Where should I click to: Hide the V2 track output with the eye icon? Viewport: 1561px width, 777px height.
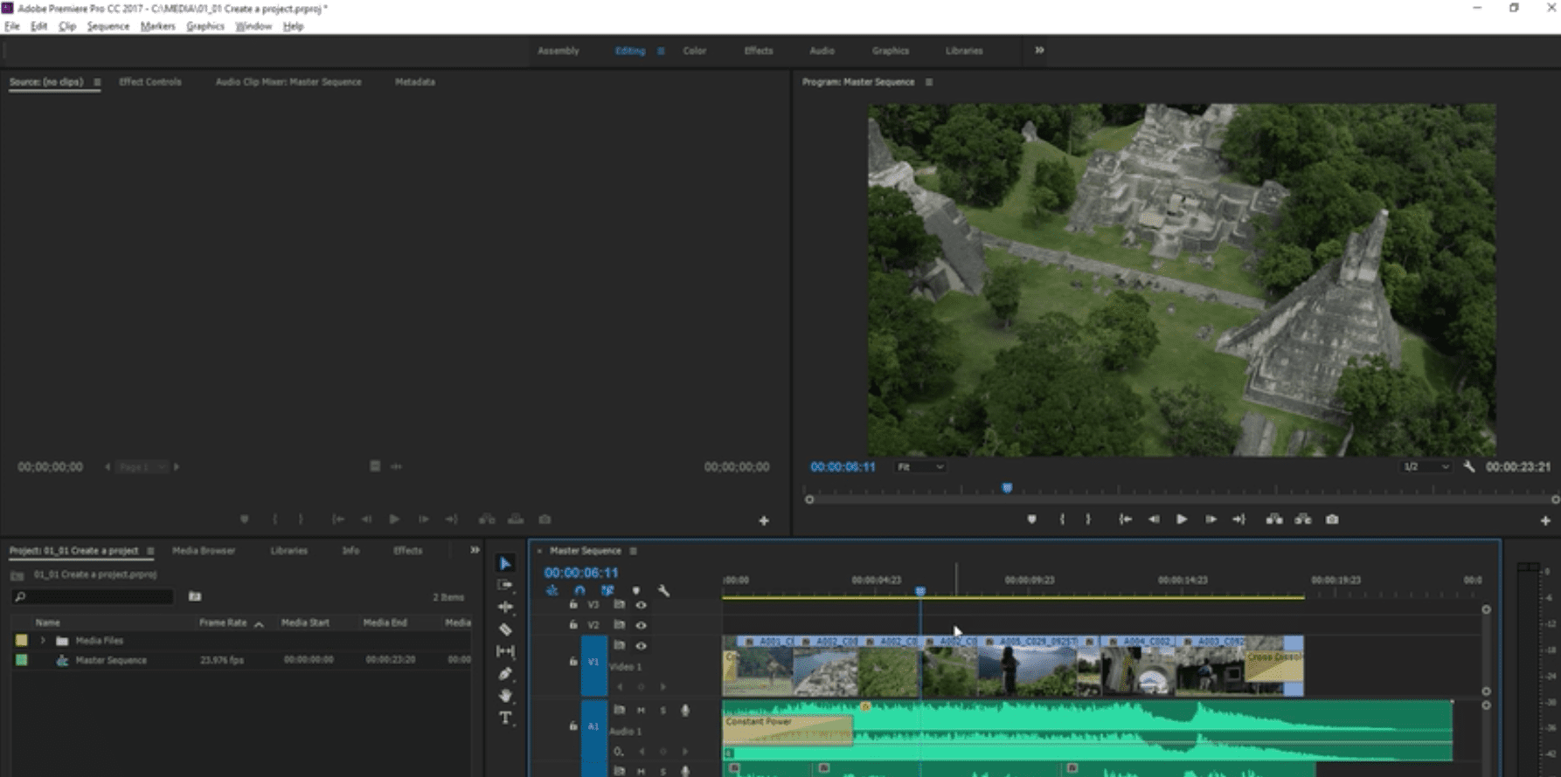point(641,625)
